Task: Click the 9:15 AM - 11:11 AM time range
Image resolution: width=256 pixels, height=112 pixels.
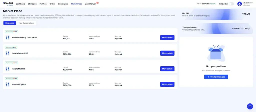Action: point(240,28)
